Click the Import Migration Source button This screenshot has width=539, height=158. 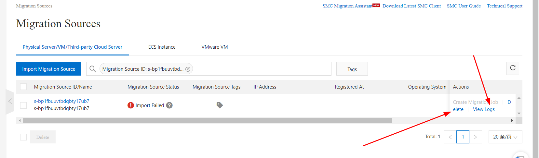tap(49, 69)
